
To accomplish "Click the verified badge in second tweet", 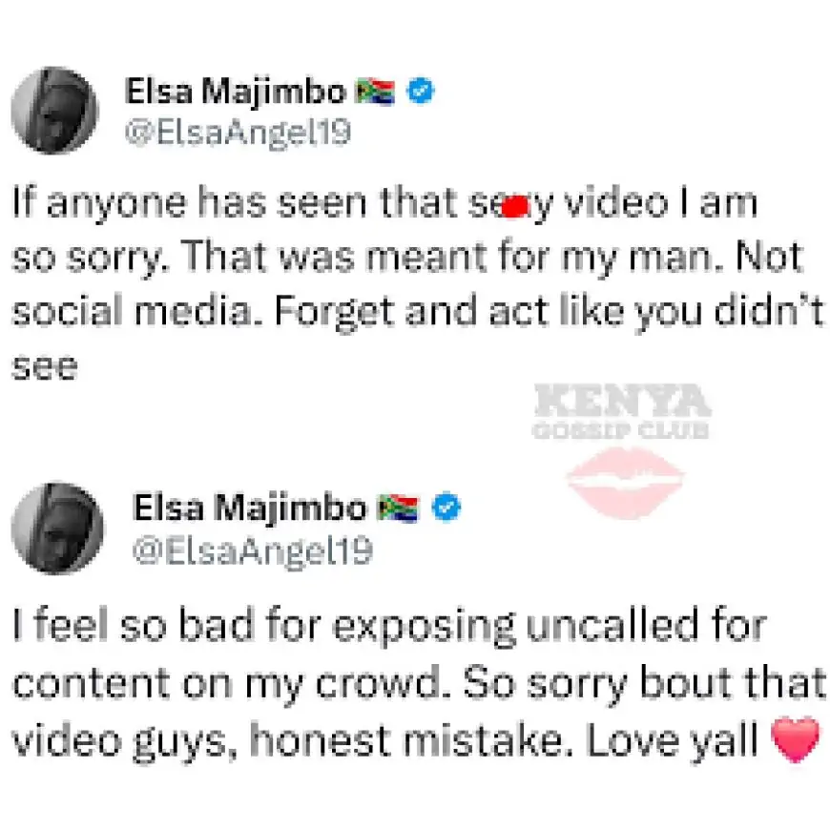I will [446, 508].
